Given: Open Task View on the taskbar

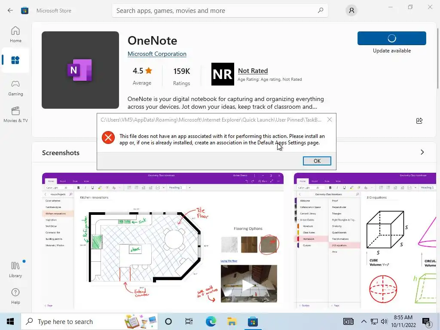Looking at the screenshot, I should coord(189,321).
